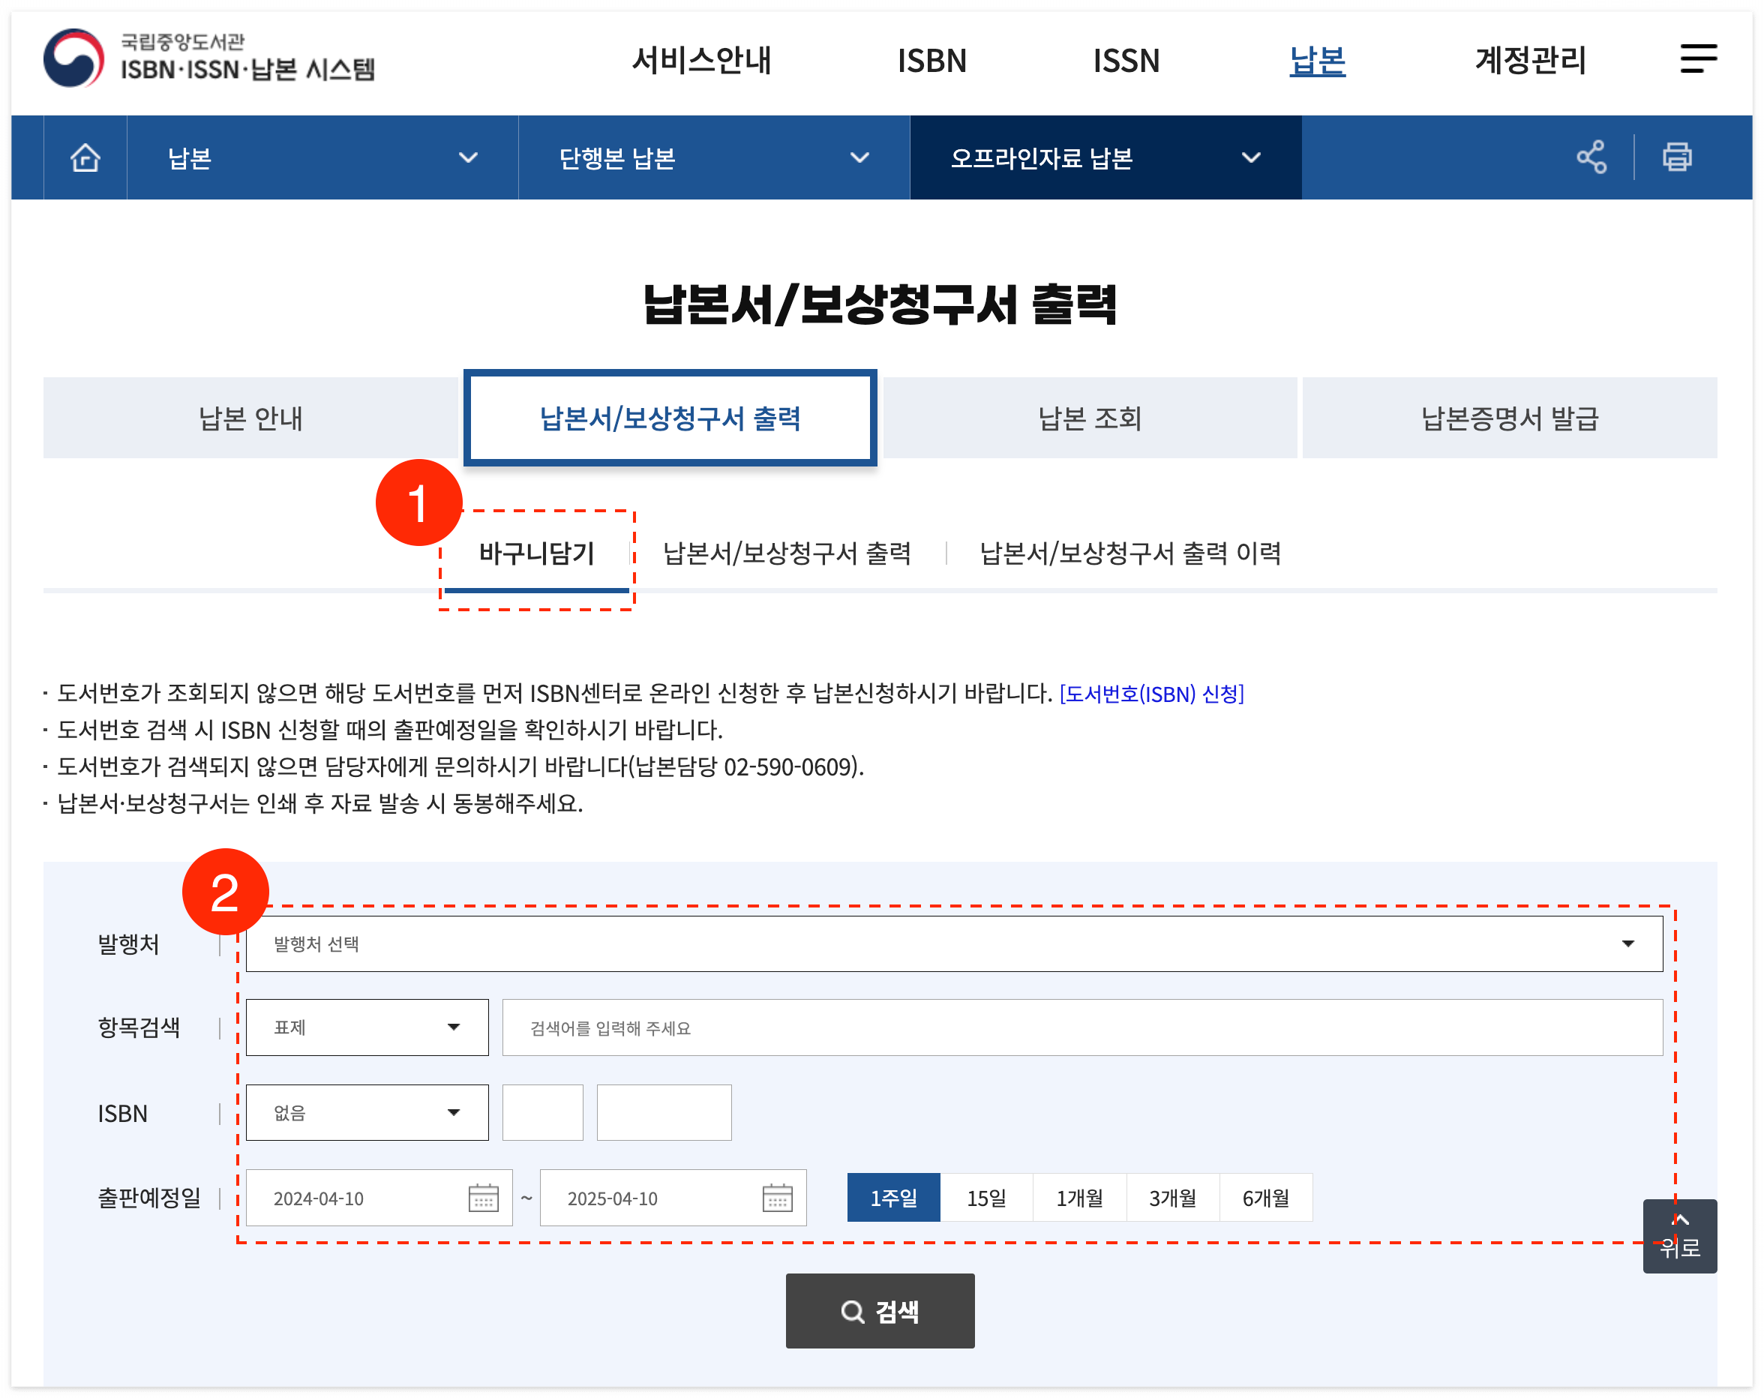Open the 발행처 선택 dropdown

tap(953, 943)
